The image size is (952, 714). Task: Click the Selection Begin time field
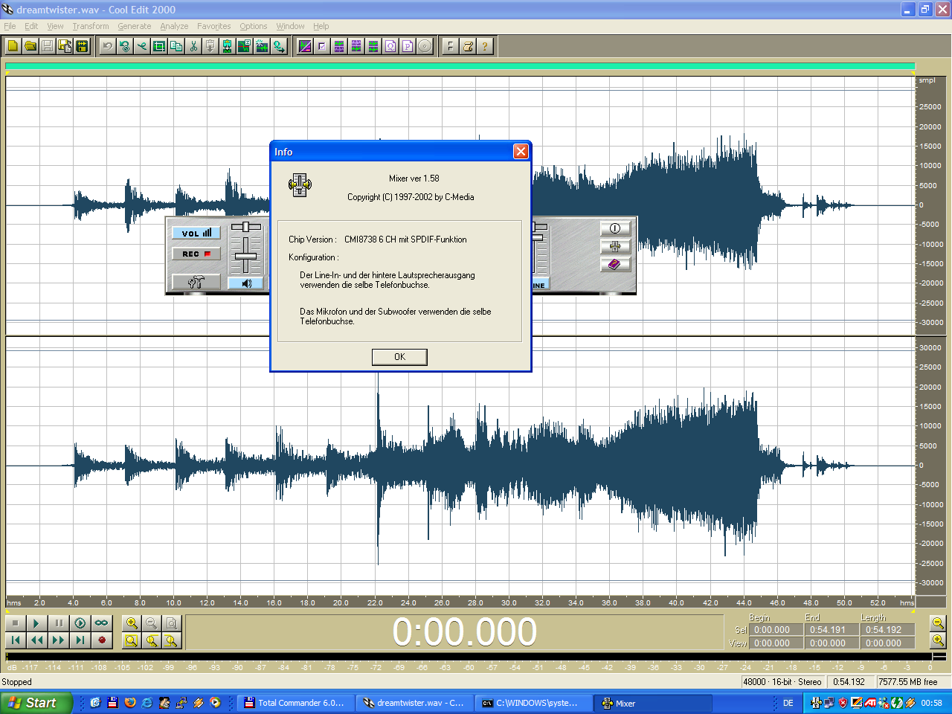pyautogui.click(x=776, y=630)
